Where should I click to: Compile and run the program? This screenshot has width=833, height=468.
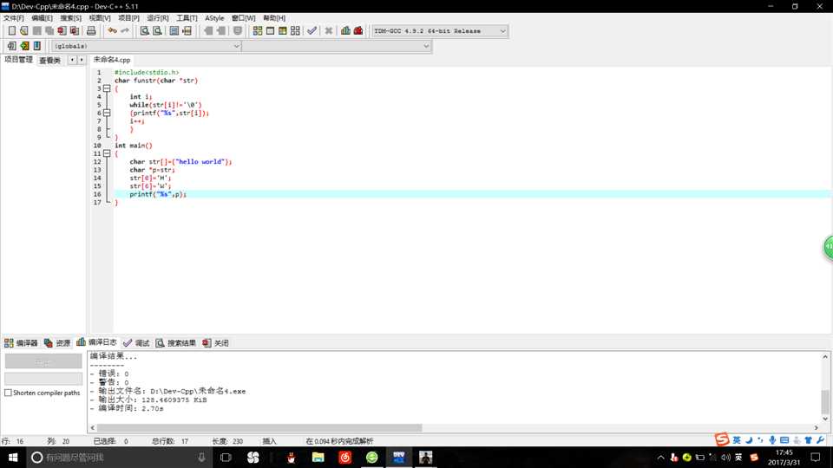(x=283, y=31)
